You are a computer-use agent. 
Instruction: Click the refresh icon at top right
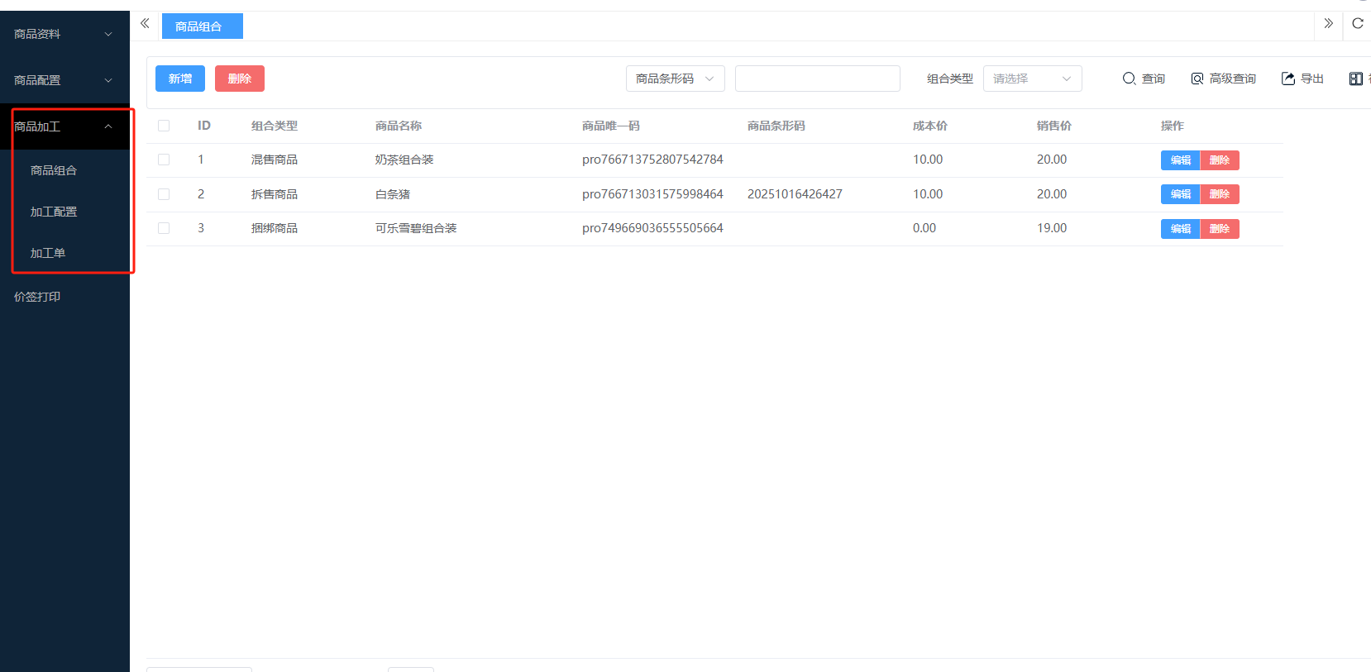(x=1357, y=24)
